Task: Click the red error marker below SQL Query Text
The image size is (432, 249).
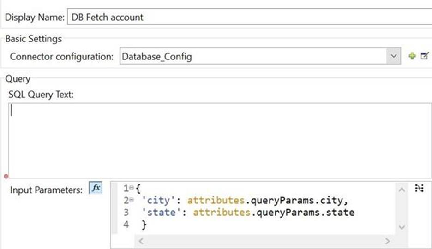Action: point(6,176)
